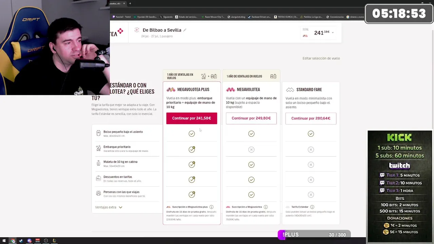Click the De Bilbao a Sevilla route title
This screenshot has width=434, height=244.
162,30
